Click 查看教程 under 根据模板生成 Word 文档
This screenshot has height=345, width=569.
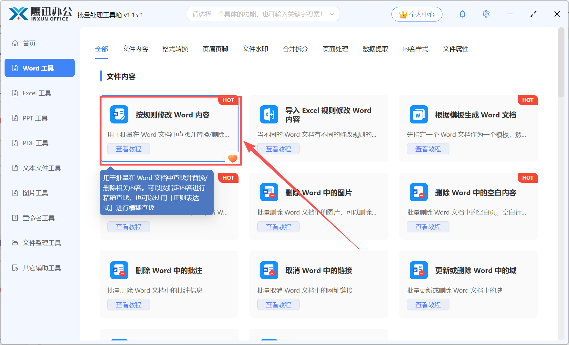[x=428, y=149]
